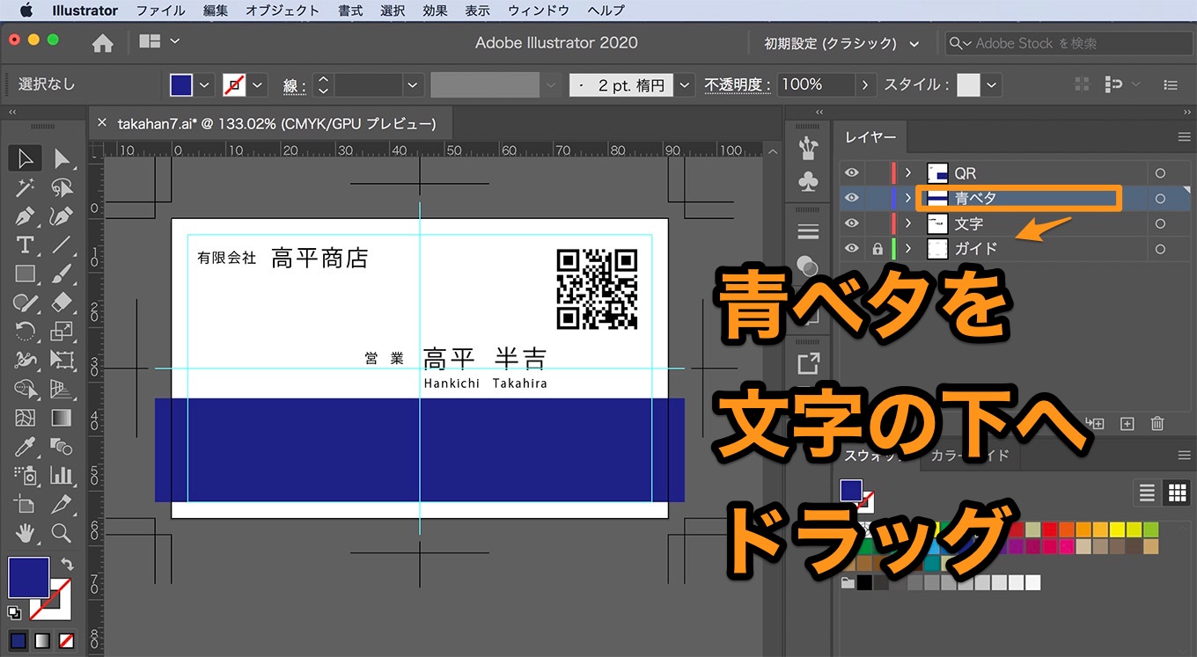Open the 2 pt. 楕円 brush dropdown
The width and height of the screenshot is (1197, 657).
[x=687, y=85]
